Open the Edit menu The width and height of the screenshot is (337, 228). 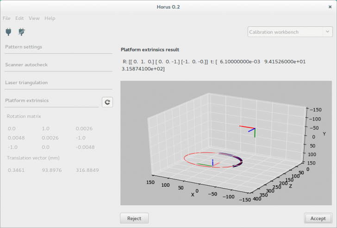click(x=19, y=18)
